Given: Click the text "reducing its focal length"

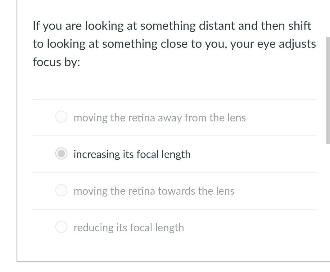Looking at the screenshot, I should point(129,227).
